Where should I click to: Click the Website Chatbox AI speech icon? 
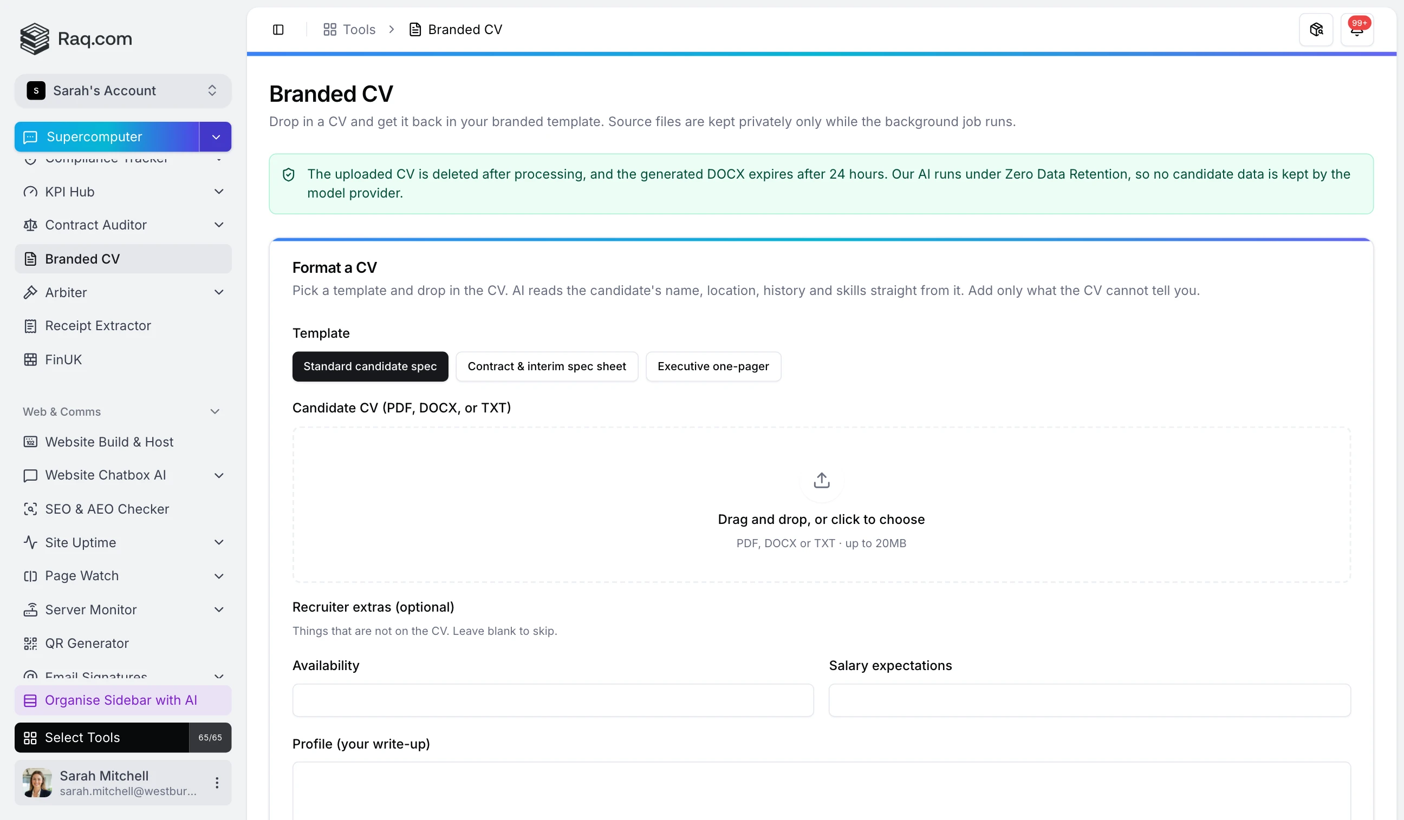tap(30, 475)
